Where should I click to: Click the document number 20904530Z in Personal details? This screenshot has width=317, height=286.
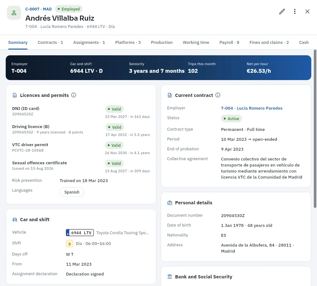point(233,215)
